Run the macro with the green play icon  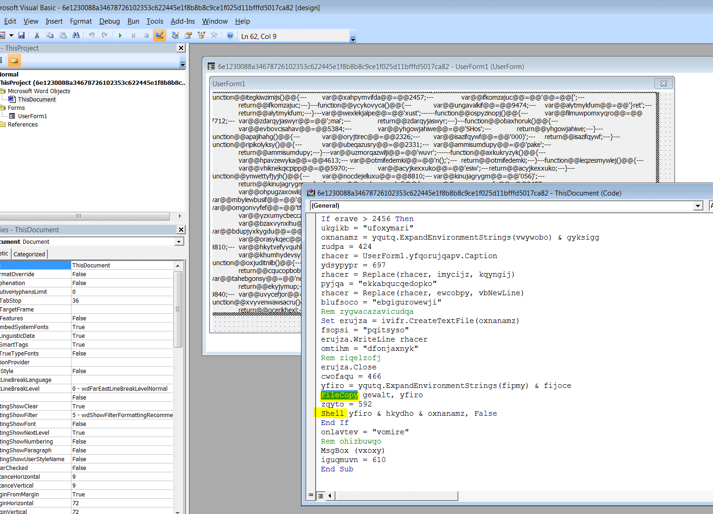point(120,35)
